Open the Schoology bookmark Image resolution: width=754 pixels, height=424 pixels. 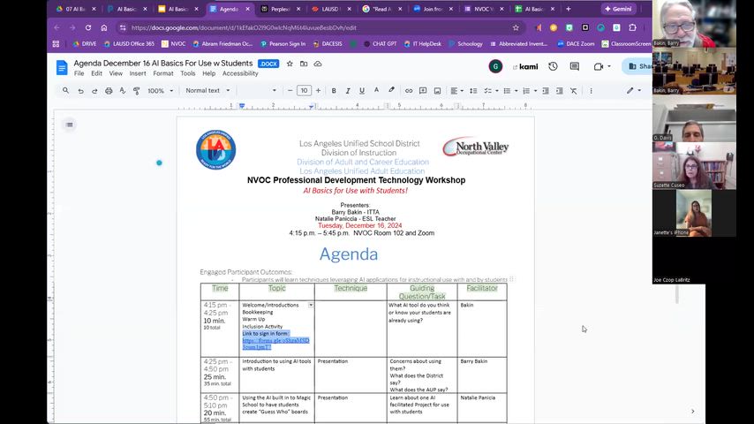pos(465,44)
